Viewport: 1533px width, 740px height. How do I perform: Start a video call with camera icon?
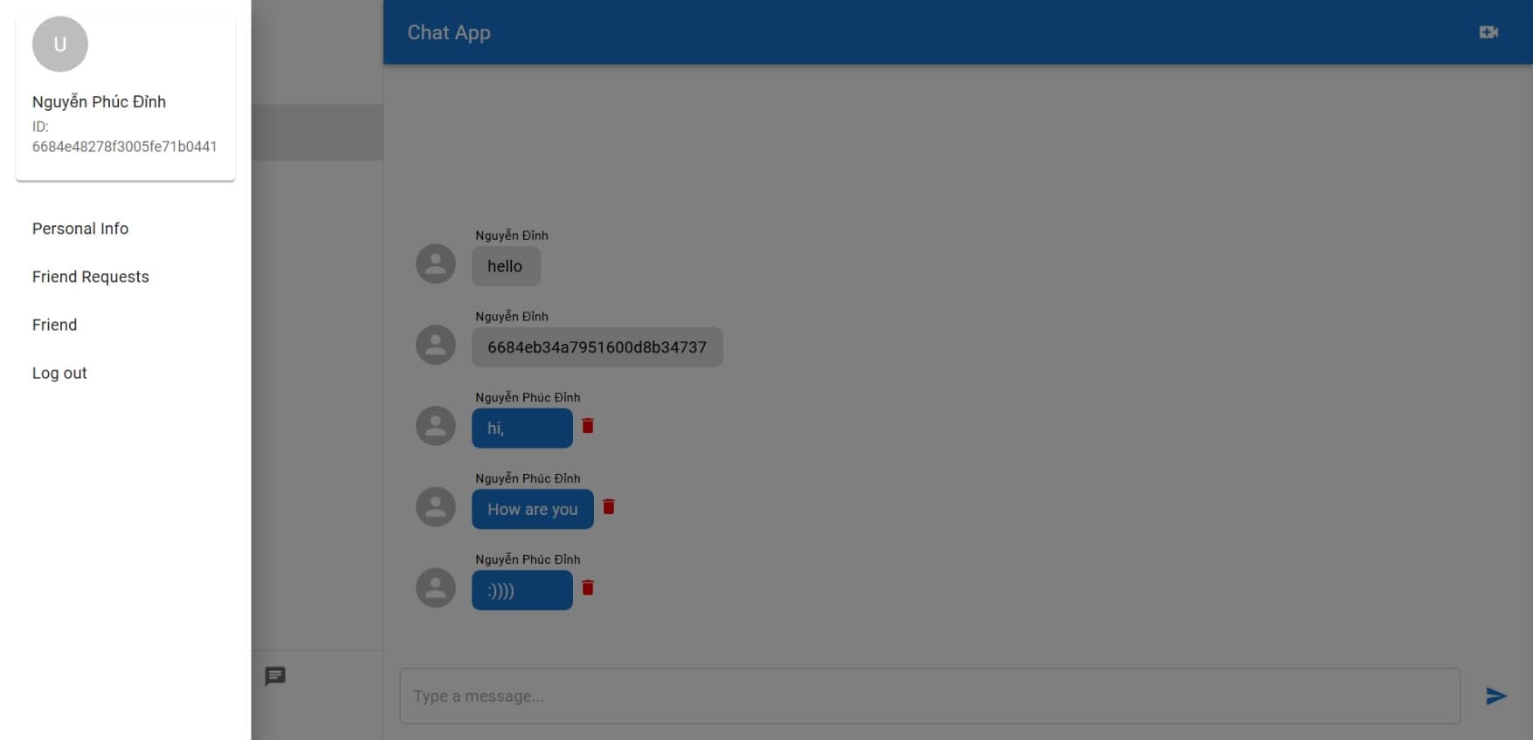(x=1488, y=32)
